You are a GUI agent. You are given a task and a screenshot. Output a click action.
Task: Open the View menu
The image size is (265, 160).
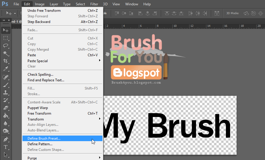[116, 4]
